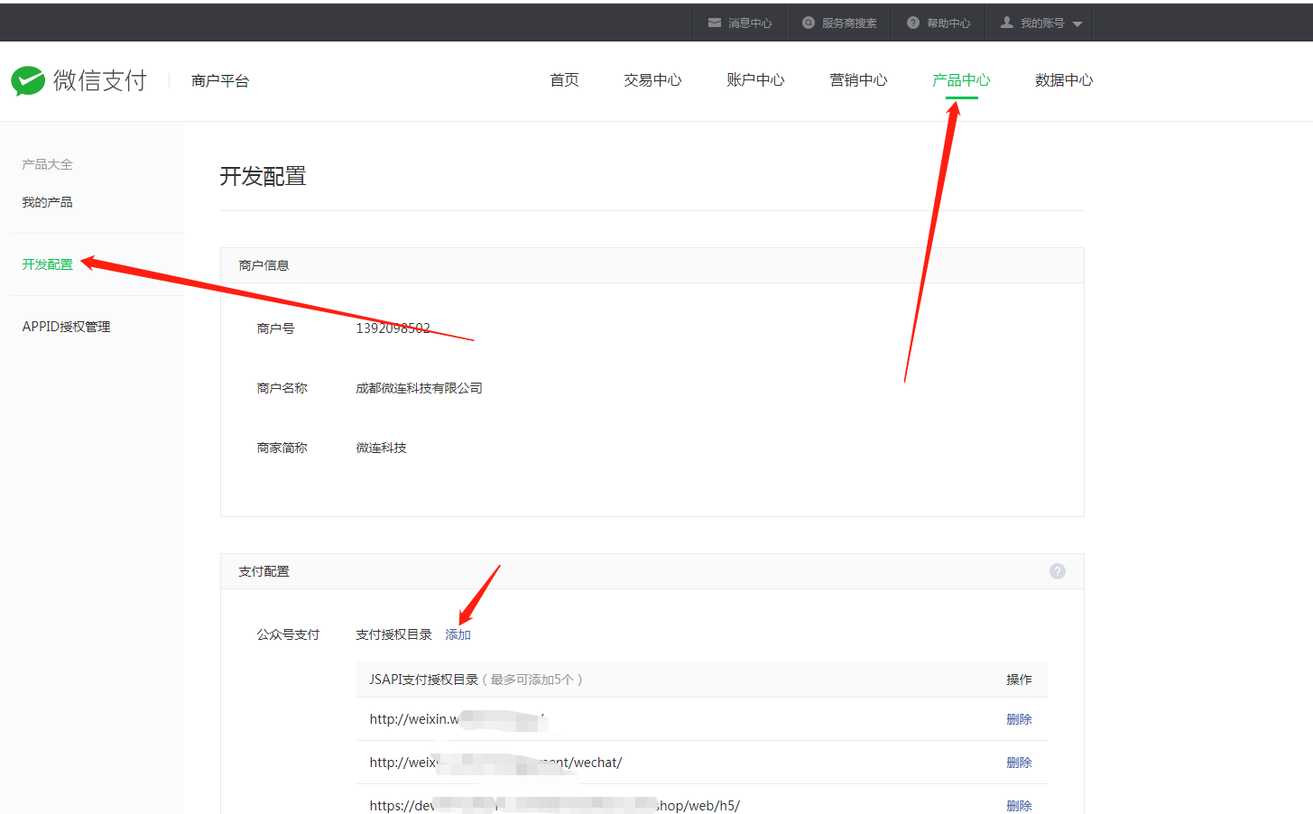Click the WeChat Pay green logo icon
Image resolution: width=1313 pixels, height=814 pixels.
tap(28, 81)
